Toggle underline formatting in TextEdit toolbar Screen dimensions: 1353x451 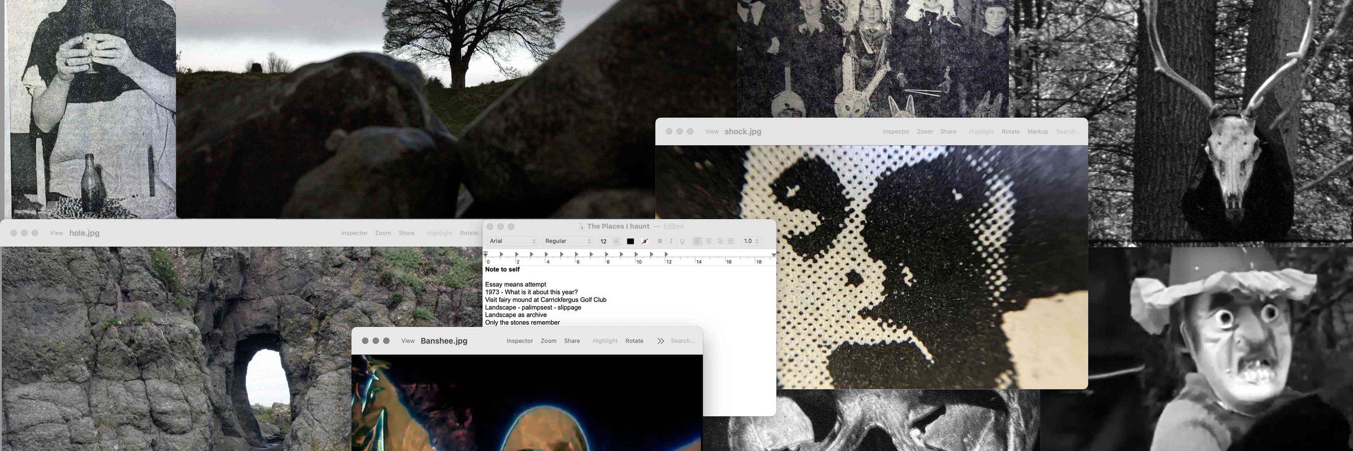click(x=682, y=241)
